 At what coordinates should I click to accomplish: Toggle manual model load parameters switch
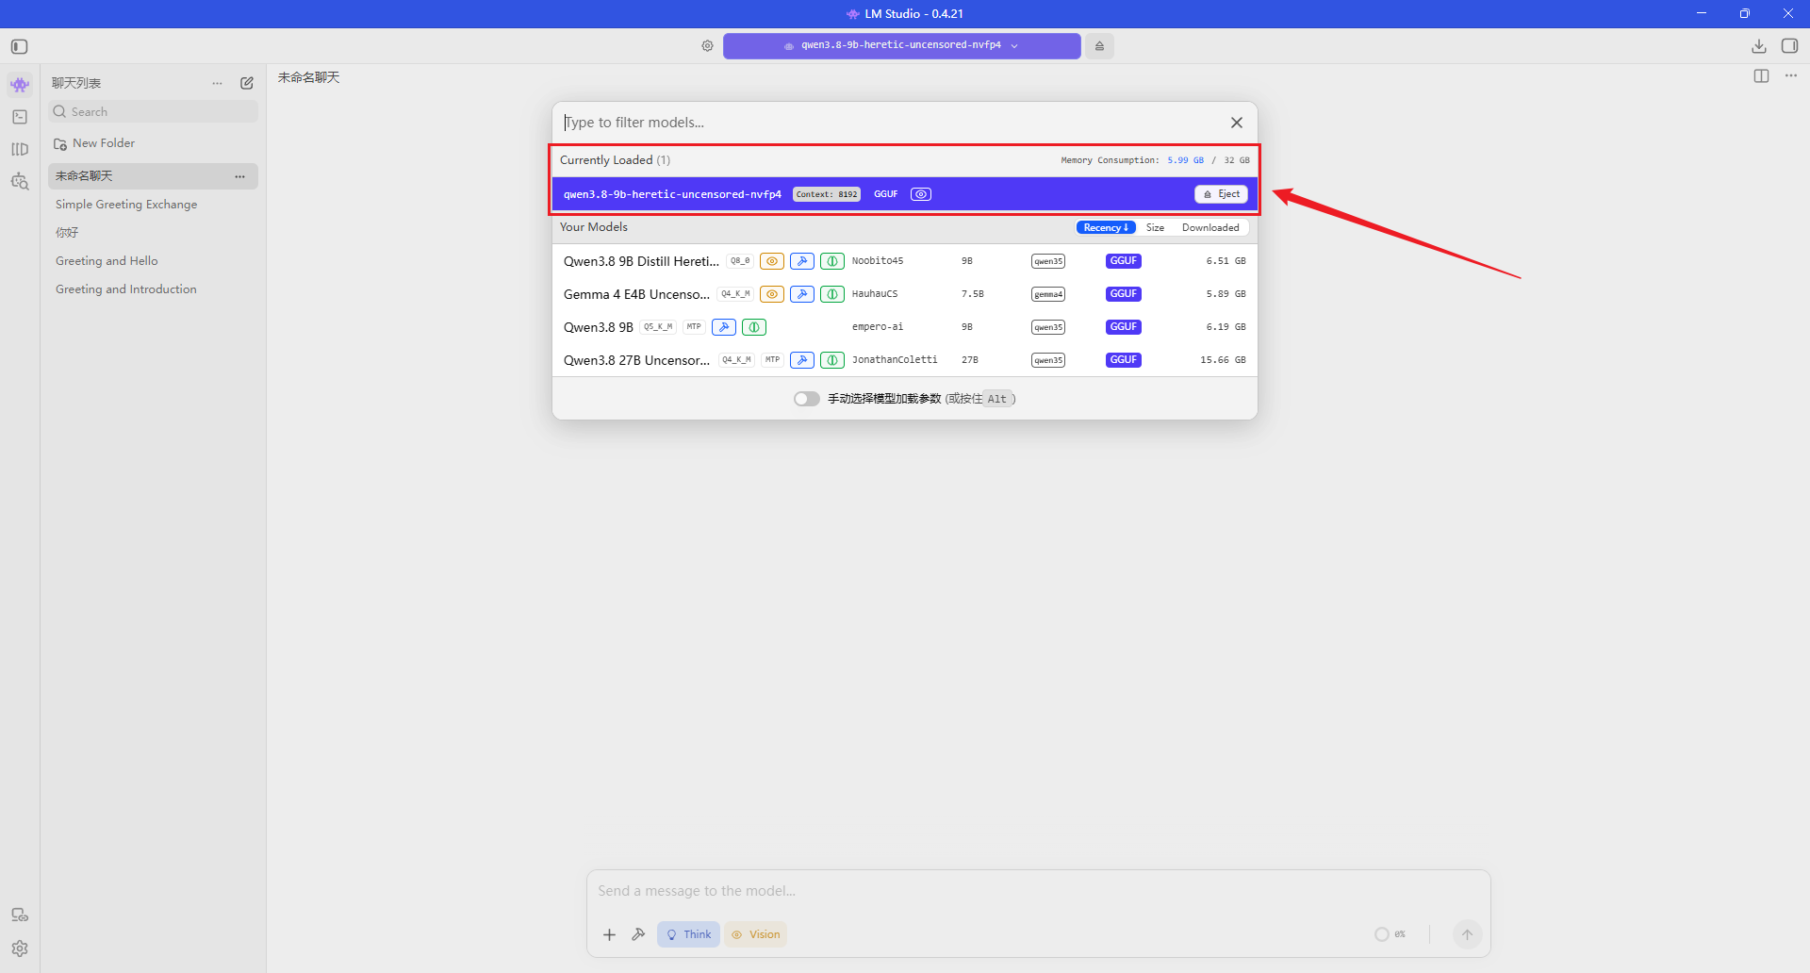point(807,399)
